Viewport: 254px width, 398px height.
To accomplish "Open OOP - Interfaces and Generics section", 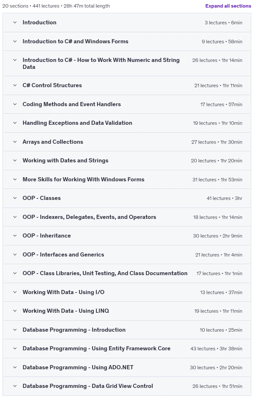I will click(127, 255).
